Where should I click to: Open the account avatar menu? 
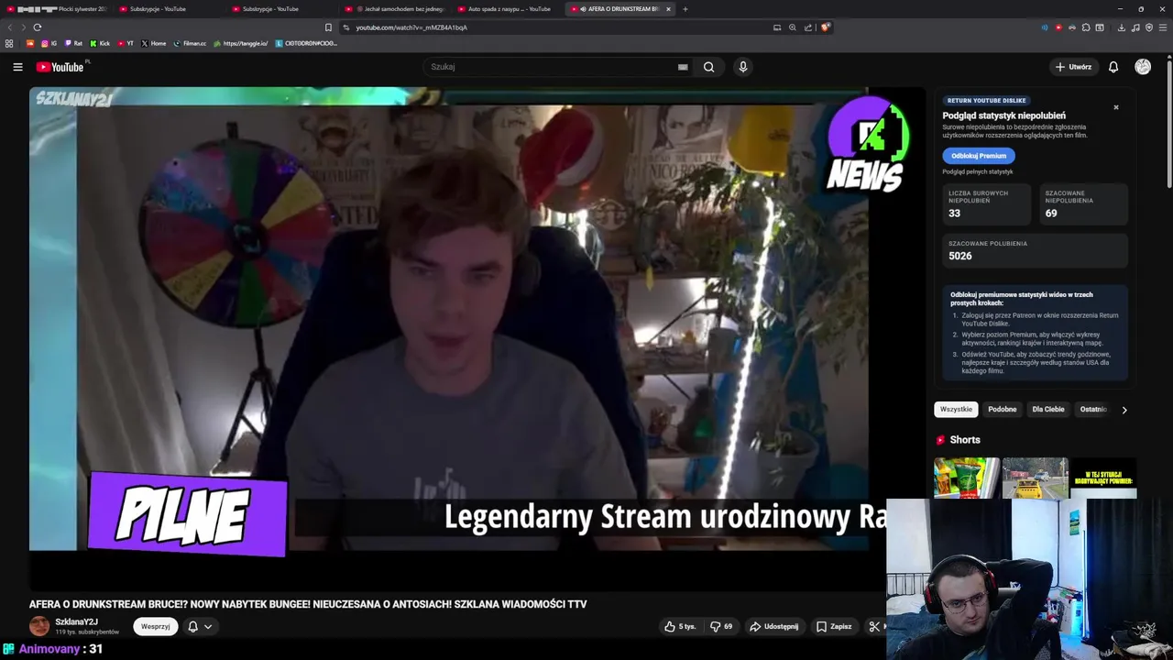tap(1143, 67)
